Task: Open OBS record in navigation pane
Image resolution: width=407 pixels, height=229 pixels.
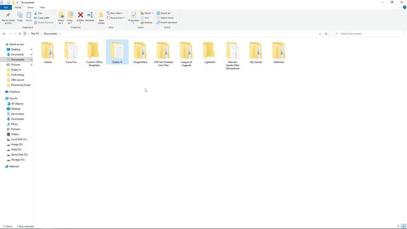Action: [x=17, y=80]
